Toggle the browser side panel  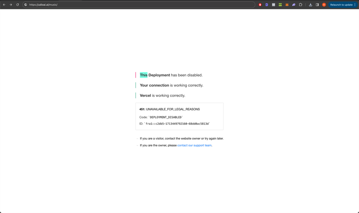[317, 5]
